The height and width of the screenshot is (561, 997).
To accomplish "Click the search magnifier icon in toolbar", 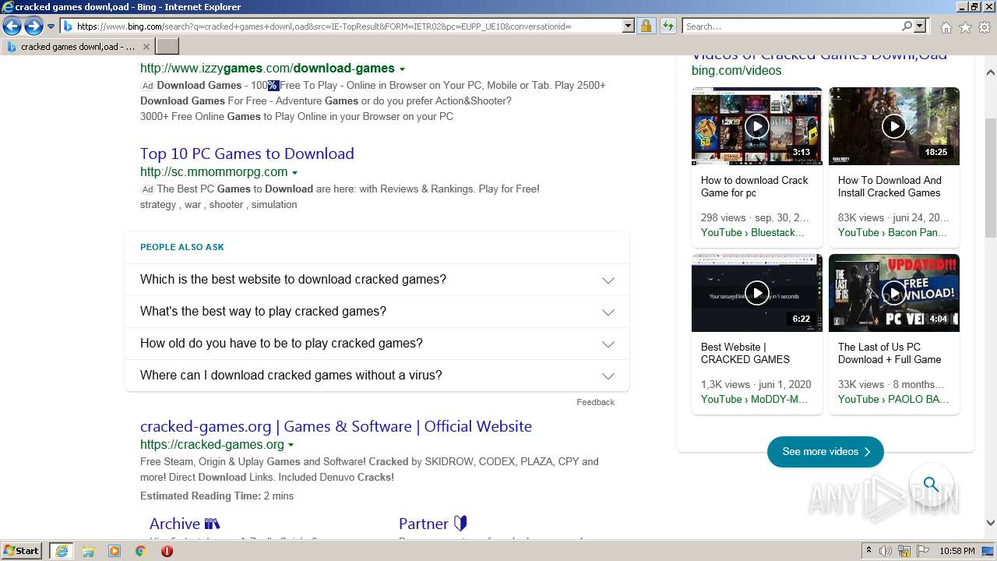I will 907,26.
